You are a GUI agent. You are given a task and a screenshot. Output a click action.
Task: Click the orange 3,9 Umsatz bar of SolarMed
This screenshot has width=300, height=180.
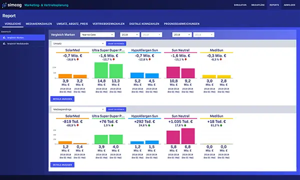(65, 76)
